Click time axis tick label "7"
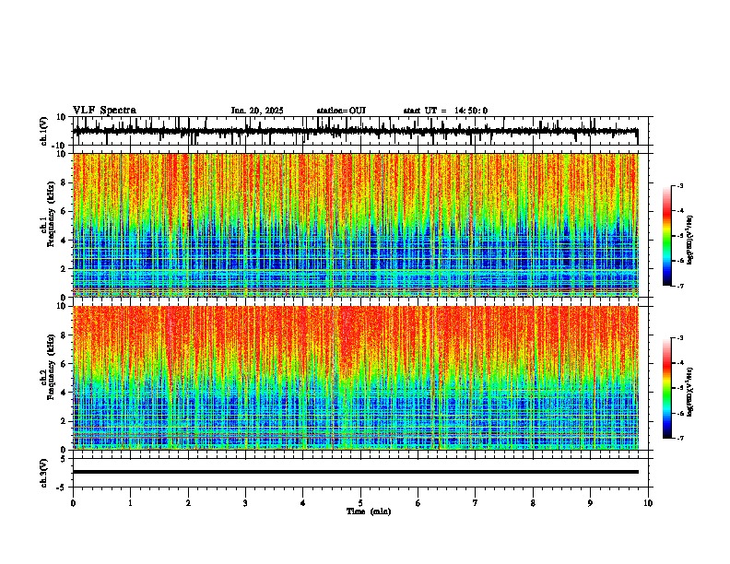The height and width of the screenshot is (564, 730). 476,503
